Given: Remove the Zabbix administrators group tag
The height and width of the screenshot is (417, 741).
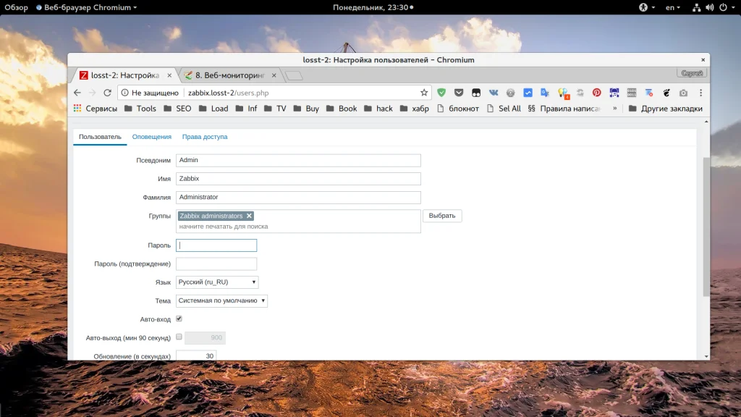Looking at the screenshot, I should pos(249,216).
